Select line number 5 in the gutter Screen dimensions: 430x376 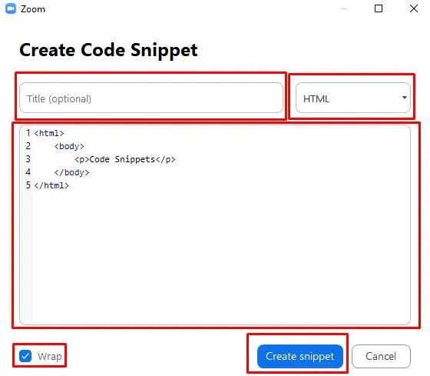(x=28, y=185)
